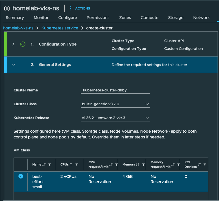Expand the Configuration Type step
The height and width of the screenshot is (201, 219).
(x=13, y=44)
